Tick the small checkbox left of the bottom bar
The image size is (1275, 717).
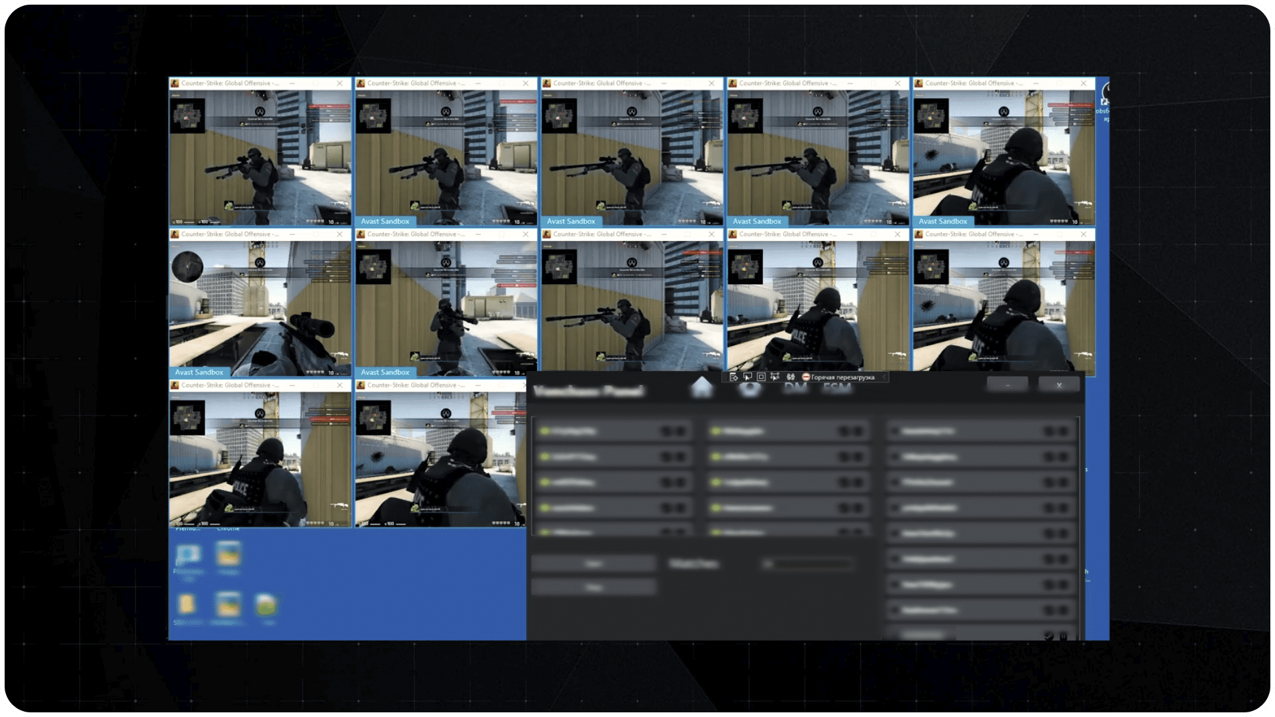(x=768, y=564)
